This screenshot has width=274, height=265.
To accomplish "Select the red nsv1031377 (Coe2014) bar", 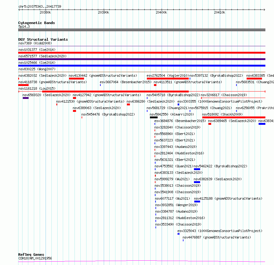I will [142, 53].
